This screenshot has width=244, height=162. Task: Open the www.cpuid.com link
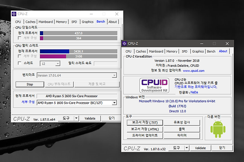(x=194, y=70)
